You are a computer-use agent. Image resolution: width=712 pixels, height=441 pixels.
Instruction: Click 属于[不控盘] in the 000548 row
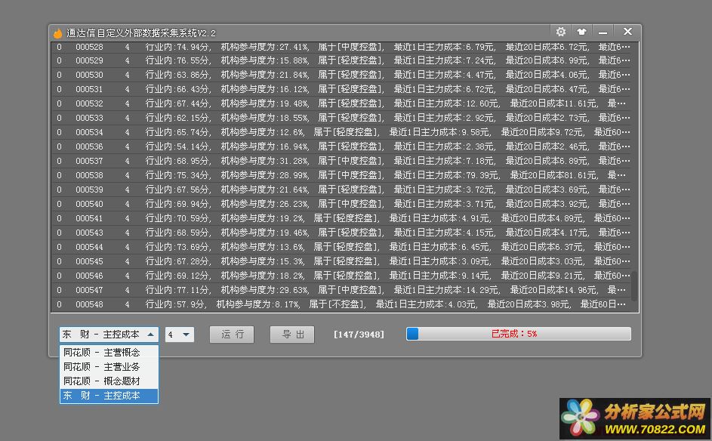337,304
